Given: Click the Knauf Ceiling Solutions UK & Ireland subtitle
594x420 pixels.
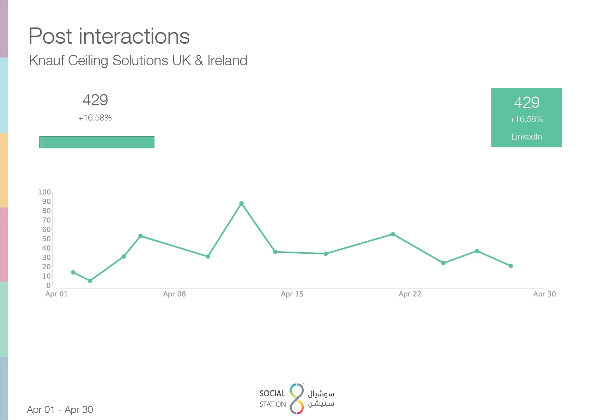Looking at the screenshot, I should coord(138,61).
